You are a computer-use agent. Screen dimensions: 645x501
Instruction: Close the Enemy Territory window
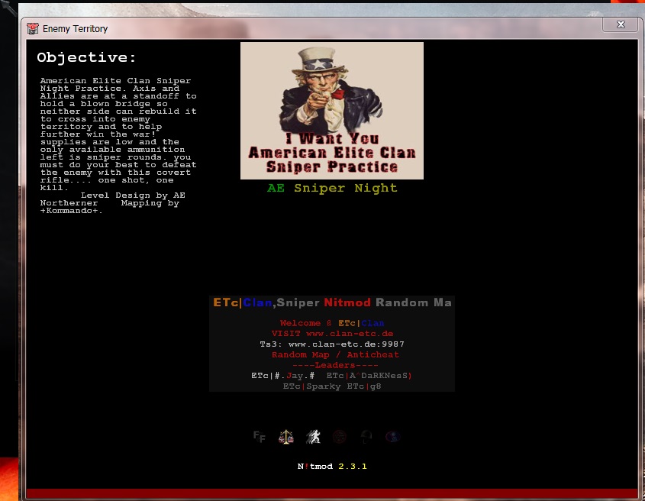point(619,24)
